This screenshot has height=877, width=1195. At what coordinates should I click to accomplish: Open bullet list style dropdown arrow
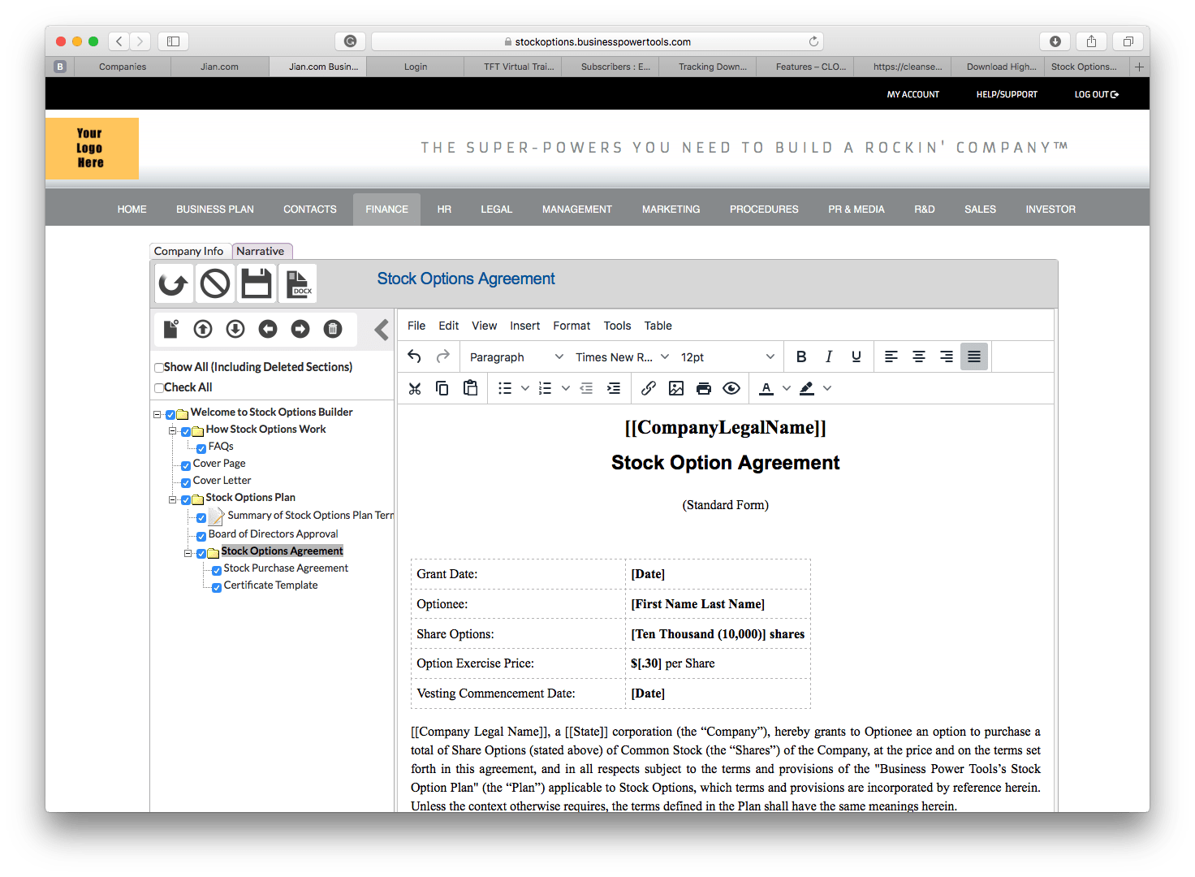[525, 388]
